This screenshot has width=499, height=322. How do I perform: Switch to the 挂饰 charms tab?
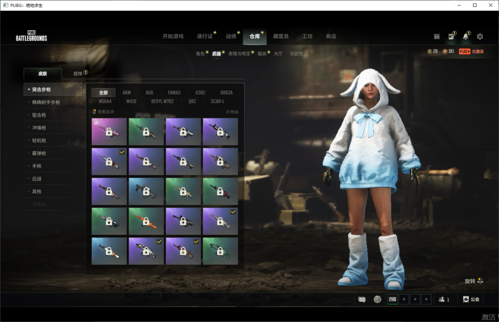pyautogui.click(x=78, y=73)
